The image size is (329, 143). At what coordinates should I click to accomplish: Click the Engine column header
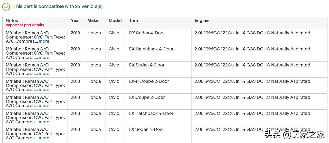[201, 20]
